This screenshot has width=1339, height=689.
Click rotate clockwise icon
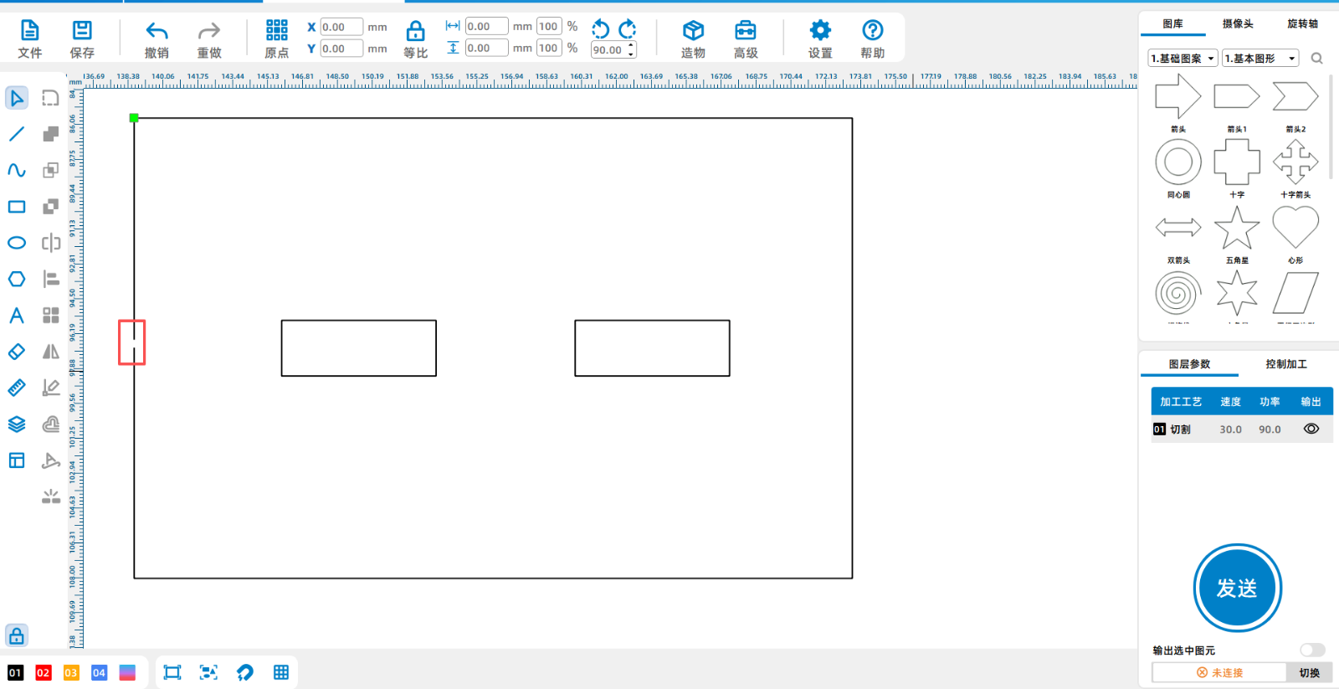click(x=628, y=29)
